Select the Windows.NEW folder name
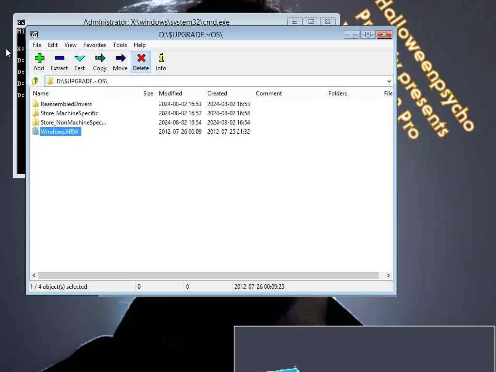496x372 pixels. click(x=60, y=132)
